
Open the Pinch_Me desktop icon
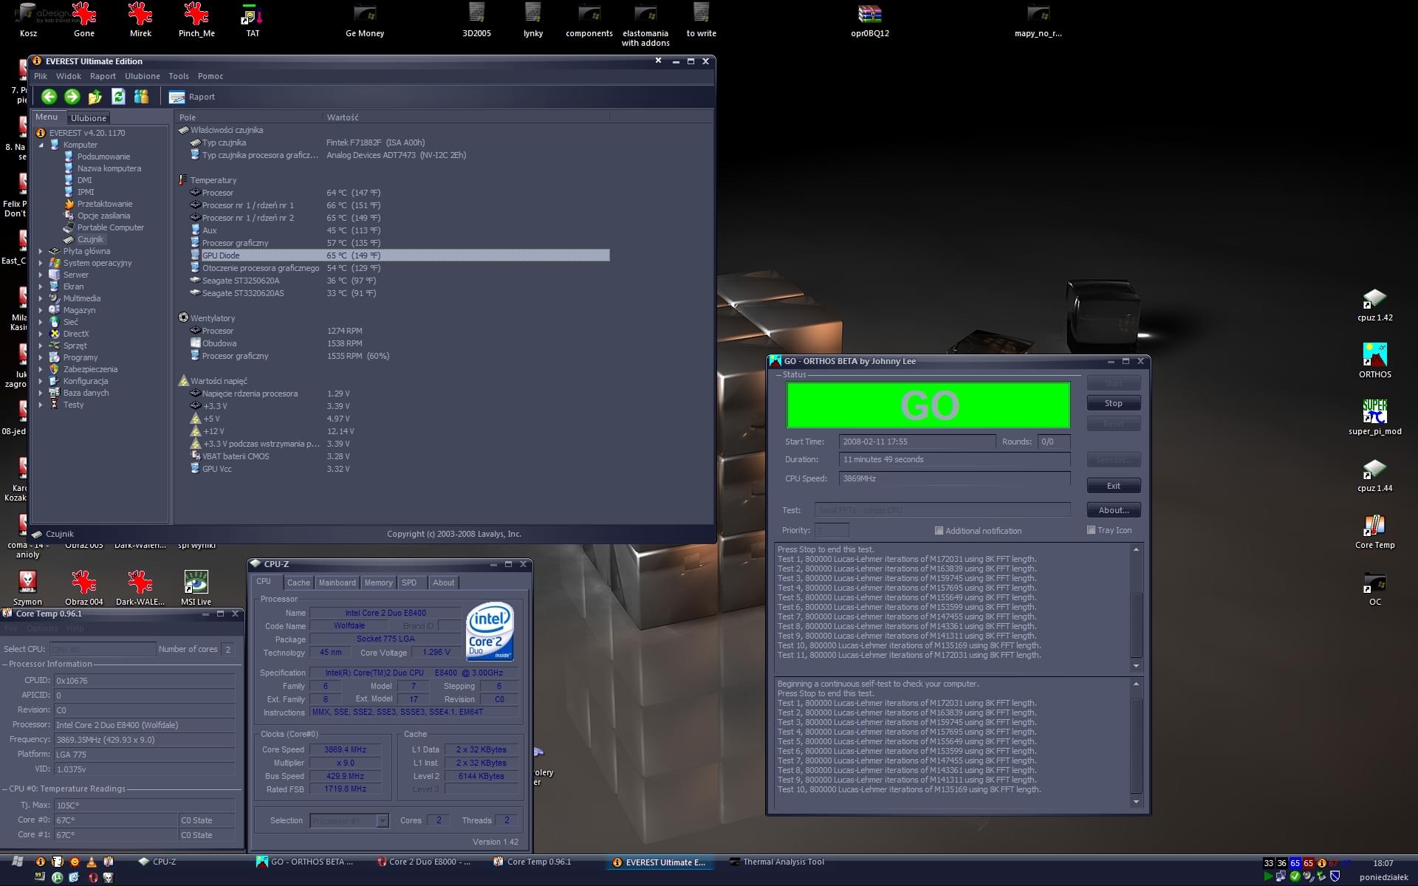(x=196, y=20)
